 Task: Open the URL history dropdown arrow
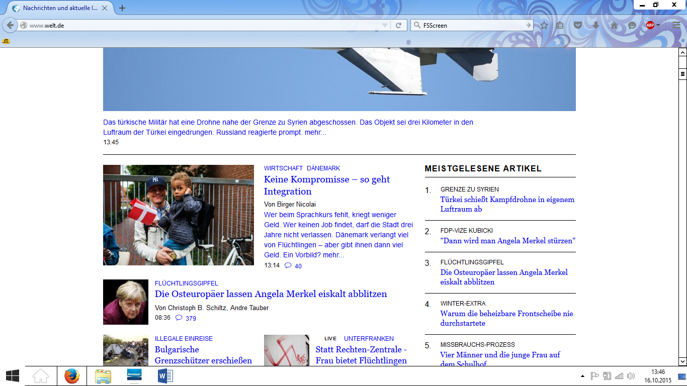385,25
